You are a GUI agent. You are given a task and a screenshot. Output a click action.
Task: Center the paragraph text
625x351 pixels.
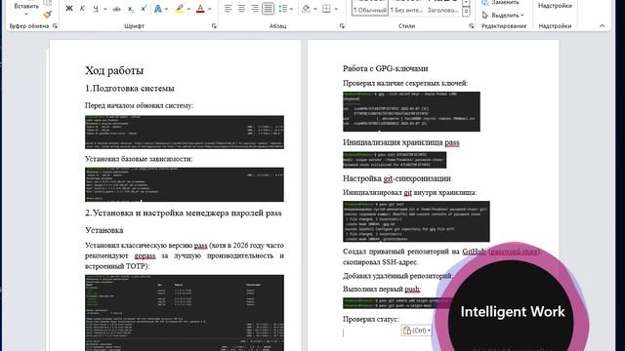pyautogui.click(x=241, y=9)
